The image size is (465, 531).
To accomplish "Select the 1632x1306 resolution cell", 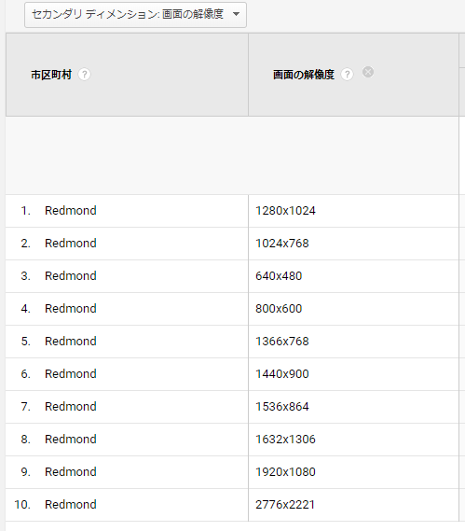I will pos(353,440).
